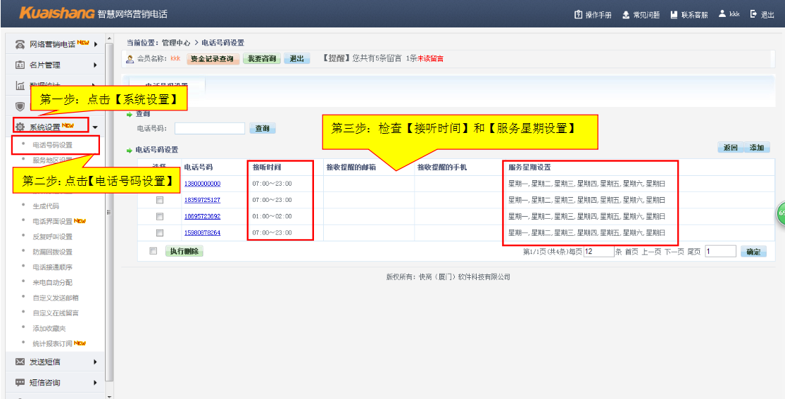Click the 联系客服 customer service icon

pos(674,14)
